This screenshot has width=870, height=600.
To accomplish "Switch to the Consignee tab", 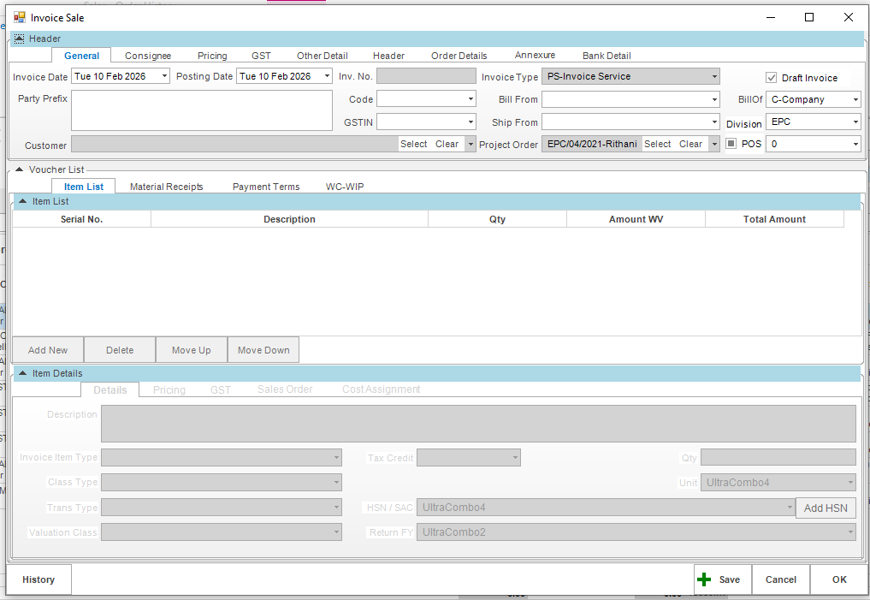I will (148, 56).
